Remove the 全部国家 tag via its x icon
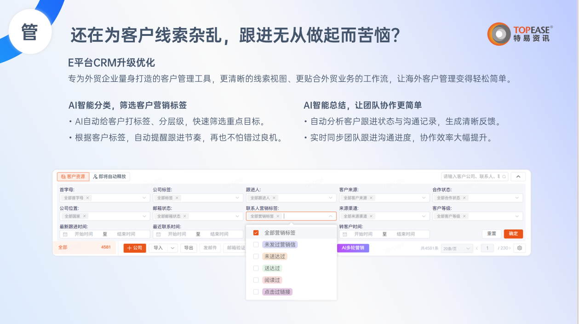The height and width of the screenshot is (324, 579). point(85,216)
